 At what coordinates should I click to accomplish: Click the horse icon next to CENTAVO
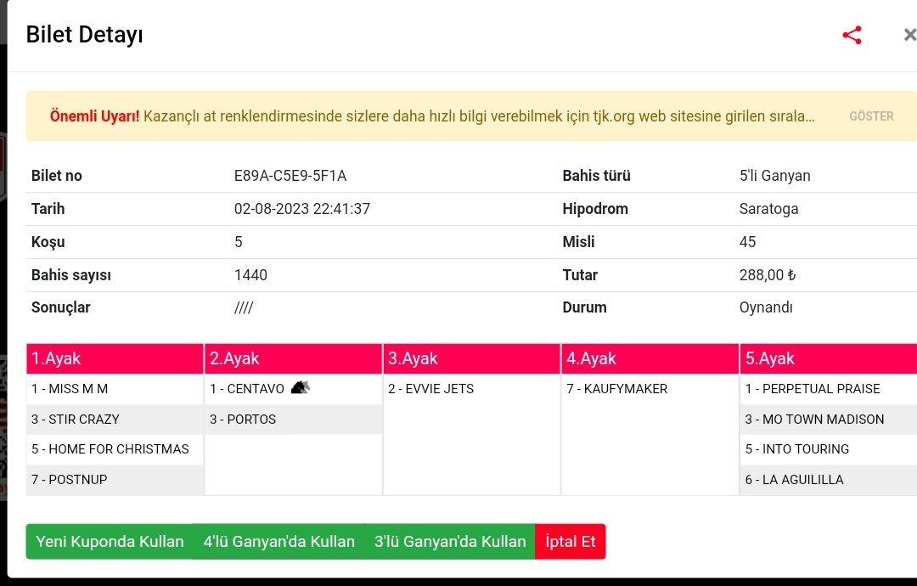point(300,387)
